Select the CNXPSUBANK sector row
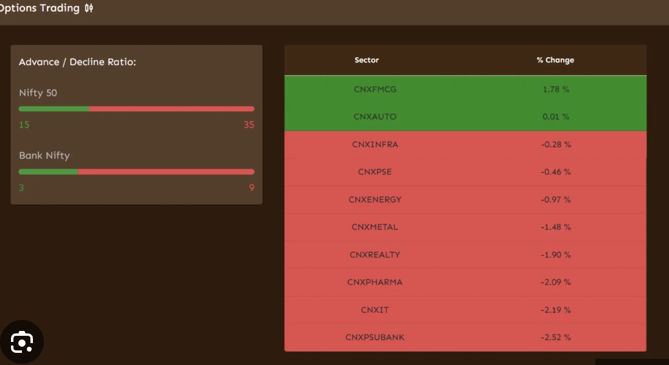The width and height of the screenshot is (669, 365). point(375,338)
